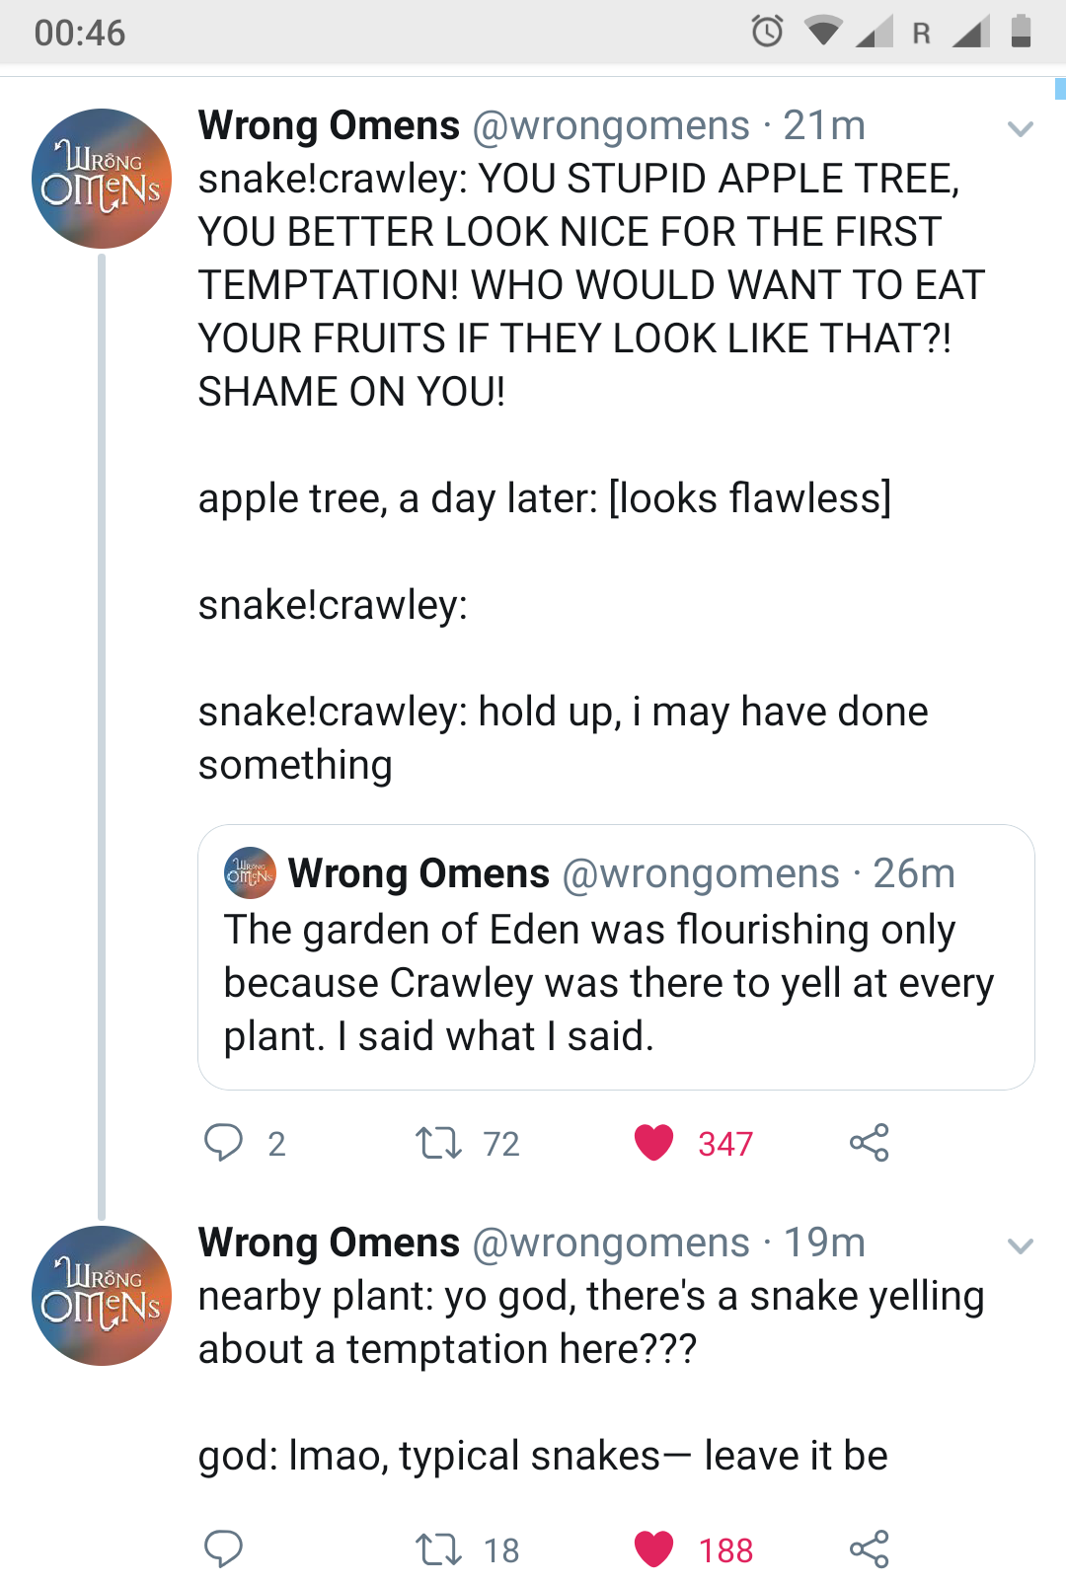This screenshot has width=1066, height=1584.
Task: Tap @wrongomens handle on the 19m tweet
Action: coord(611,1243)
